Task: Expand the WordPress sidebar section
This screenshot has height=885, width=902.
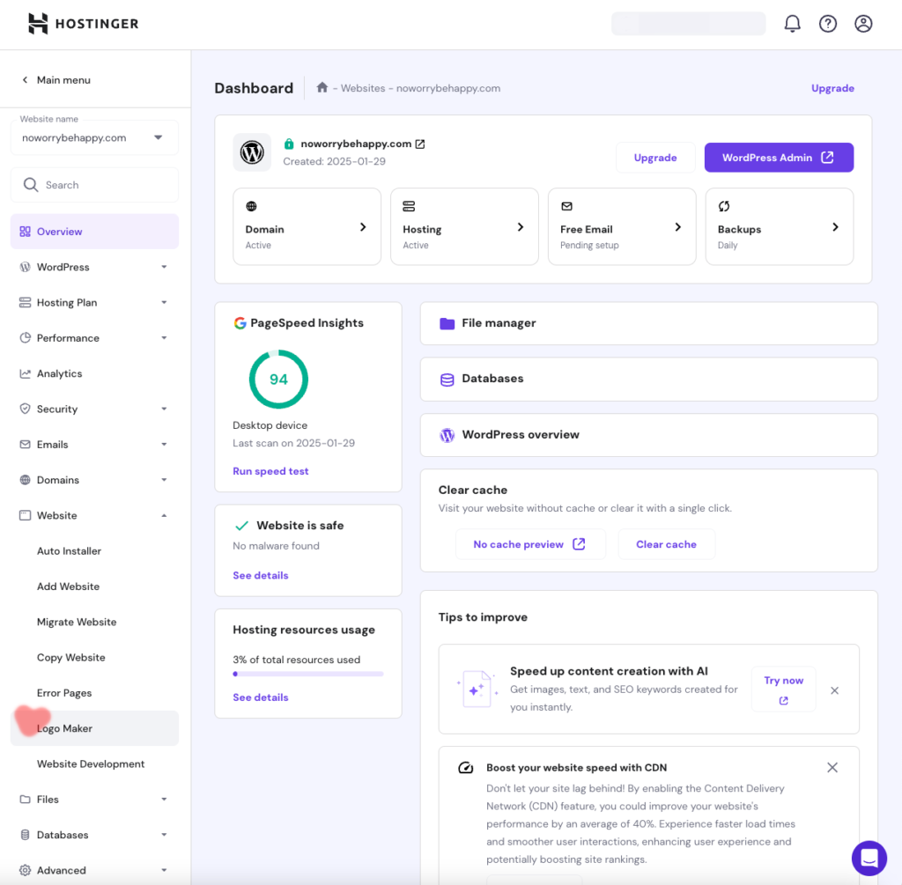Action: [x=164, y=268]
